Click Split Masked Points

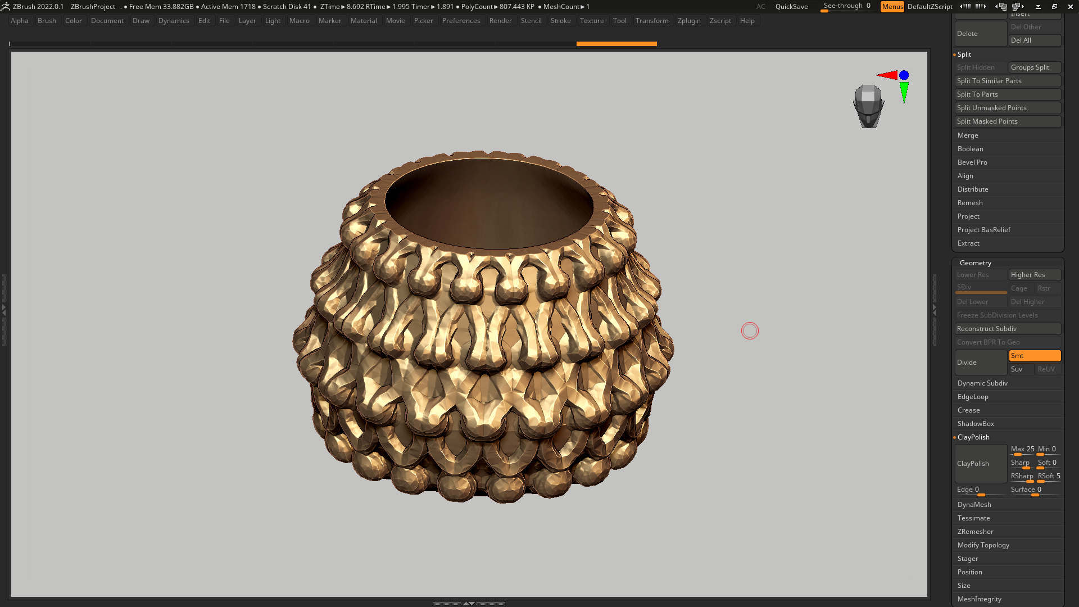1008,121
